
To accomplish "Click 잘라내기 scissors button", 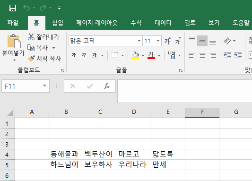I will pyautogui.click(x=43, y=37).
